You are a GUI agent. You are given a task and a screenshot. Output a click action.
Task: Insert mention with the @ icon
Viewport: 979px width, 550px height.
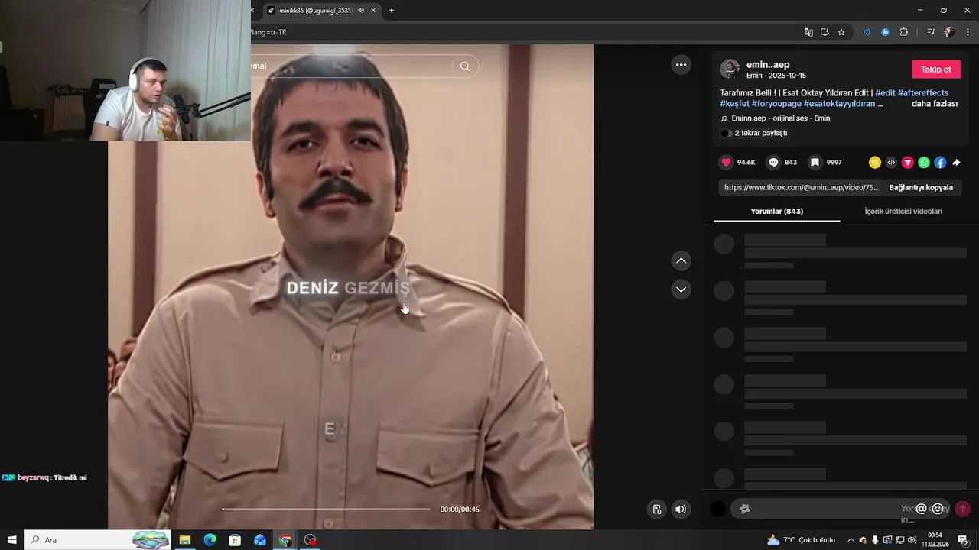click(x=921, y=509)
